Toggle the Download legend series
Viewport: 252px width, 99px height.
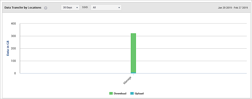[118, 93]
